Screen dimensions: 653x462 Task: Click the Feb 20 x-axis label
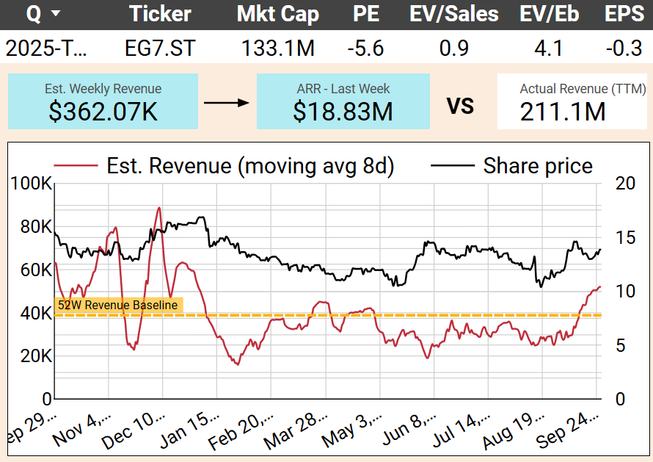(x=241, y=433)
